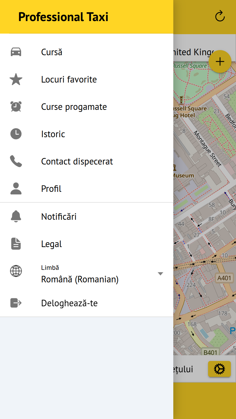This screenshot has height=419, width=236.
Task: Click the alarm clock icon for scheduled rides
Action: [16, 107]
